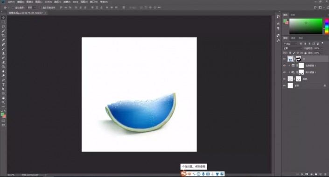
Task: Click the Sogou input method logo icon
Action: click(183, 173)
